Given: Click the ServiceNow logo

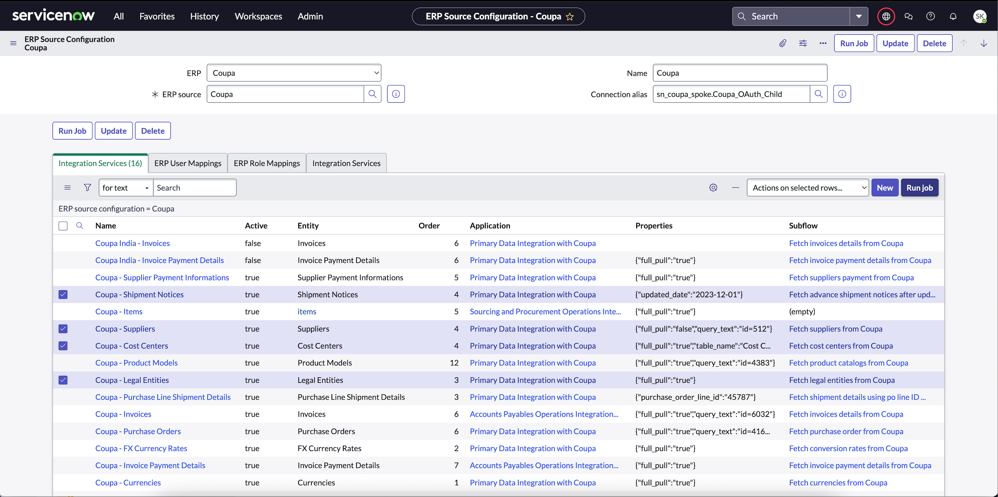Looking at the screenshot, I should [54, 15].
